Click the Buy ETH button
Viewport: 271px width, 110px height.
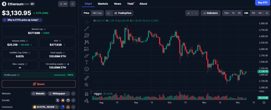(263, 3)
